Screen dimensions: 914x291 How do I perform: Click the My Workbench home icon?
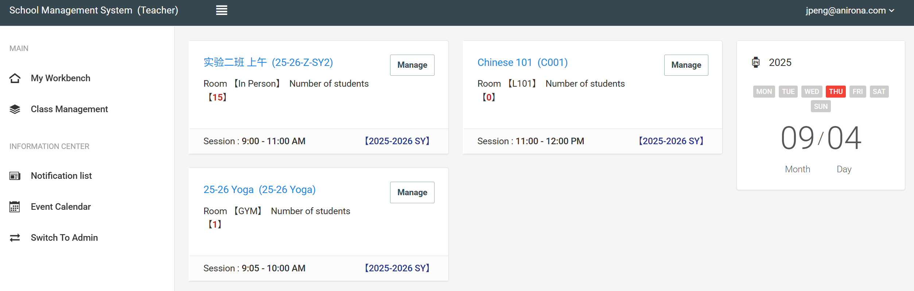tap(15, 78)
